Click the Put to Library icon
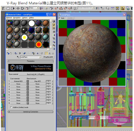The image size is (134, 131). (x=33, y=53)
